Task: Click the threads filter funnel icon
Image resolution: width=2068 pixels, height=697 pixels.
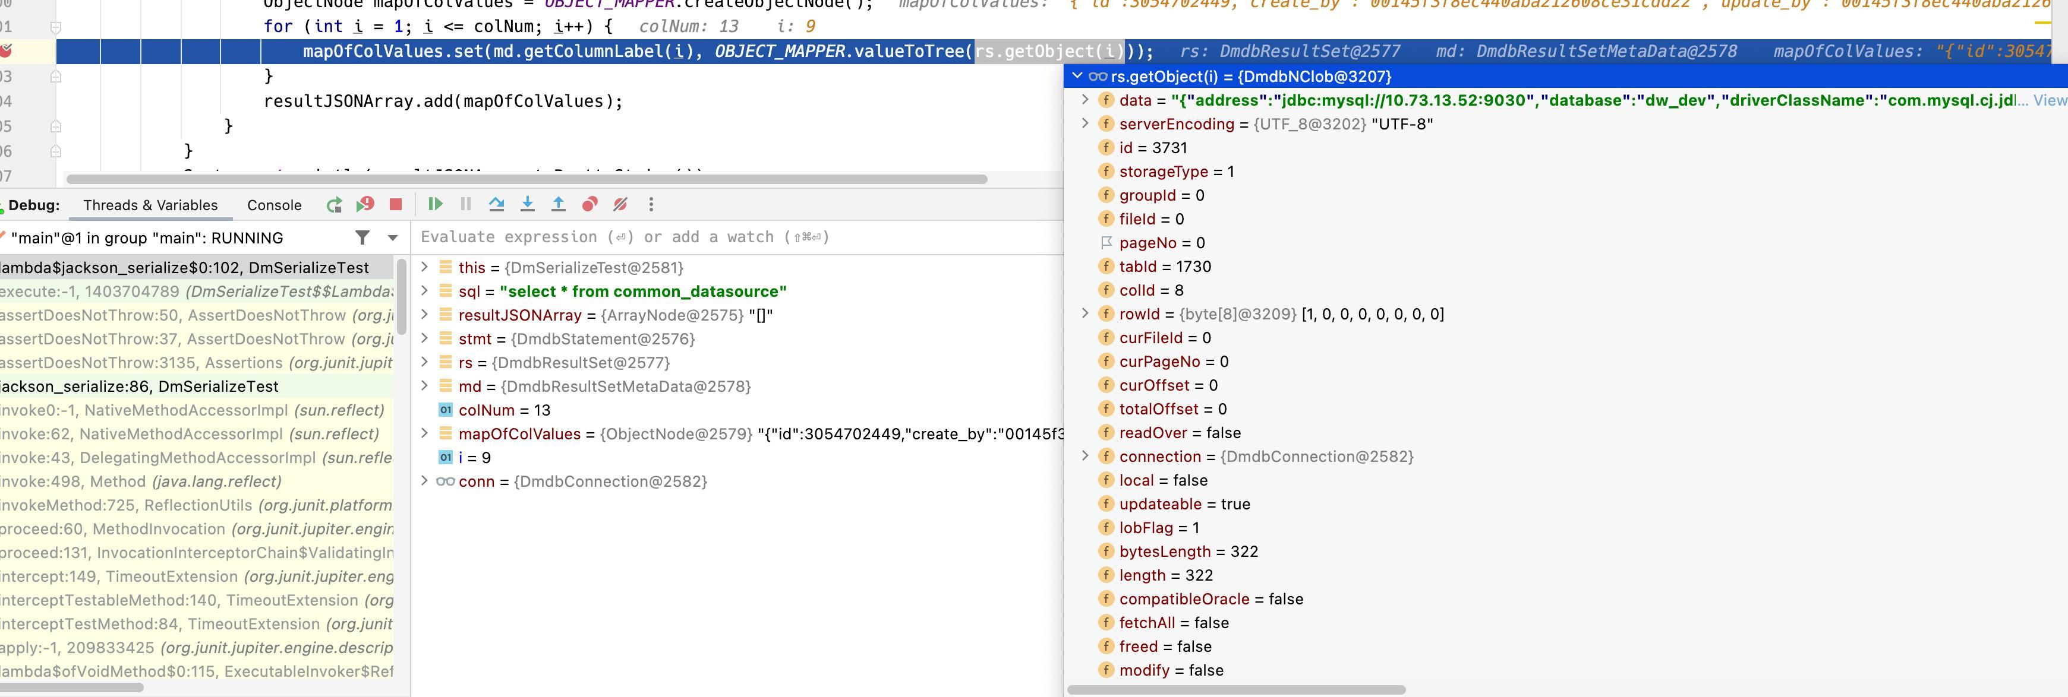Action: click(x=363, y=237)
